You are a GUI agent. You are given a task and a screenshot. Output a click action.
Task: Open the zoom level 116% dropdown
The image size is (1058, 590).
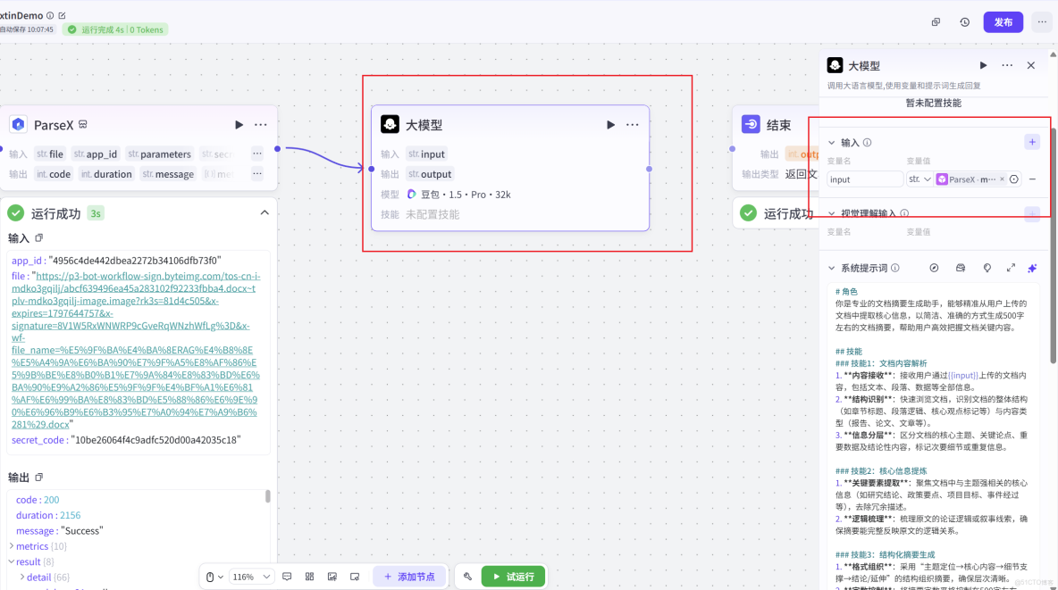pos(251,576)
